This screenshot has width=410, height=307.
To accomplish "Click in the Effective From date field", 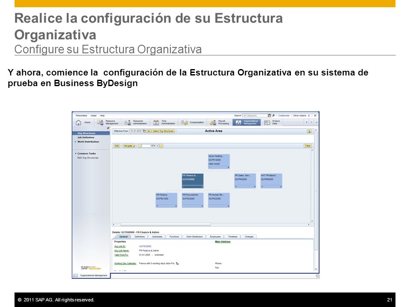I will [136, 131].
